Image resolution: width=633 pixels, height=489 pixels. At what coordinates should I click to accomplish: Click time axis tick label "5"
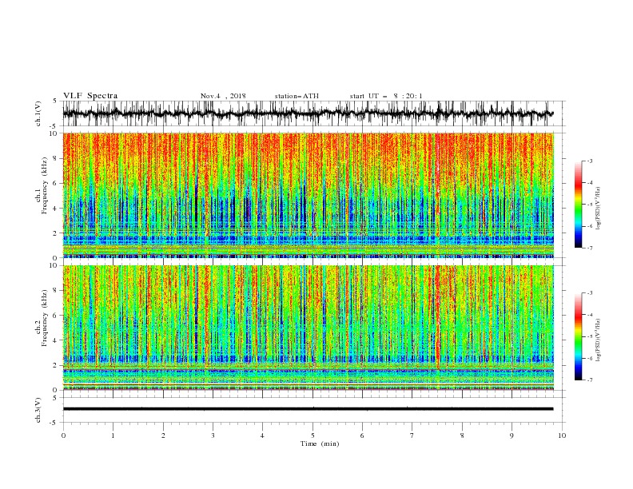click(313, 435)
